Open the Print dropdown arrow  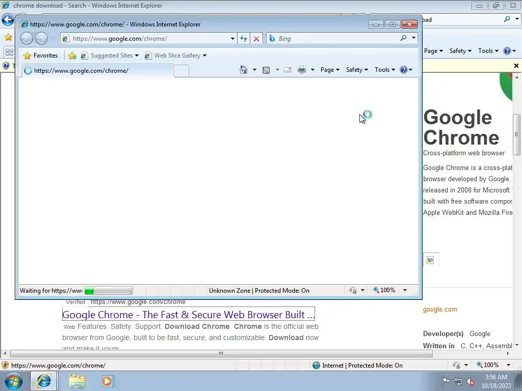[312, 70]
